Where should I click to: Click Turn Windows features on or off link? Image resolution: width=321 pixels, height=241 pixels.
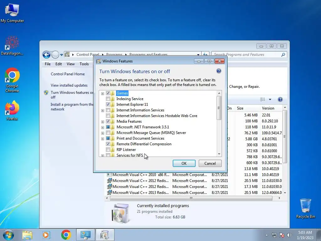pyautogui.click(x=72, y=95)
